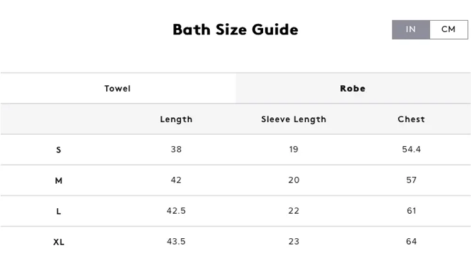Click the sleeve length value 23
471x269 pixels.
click(294, 241)
